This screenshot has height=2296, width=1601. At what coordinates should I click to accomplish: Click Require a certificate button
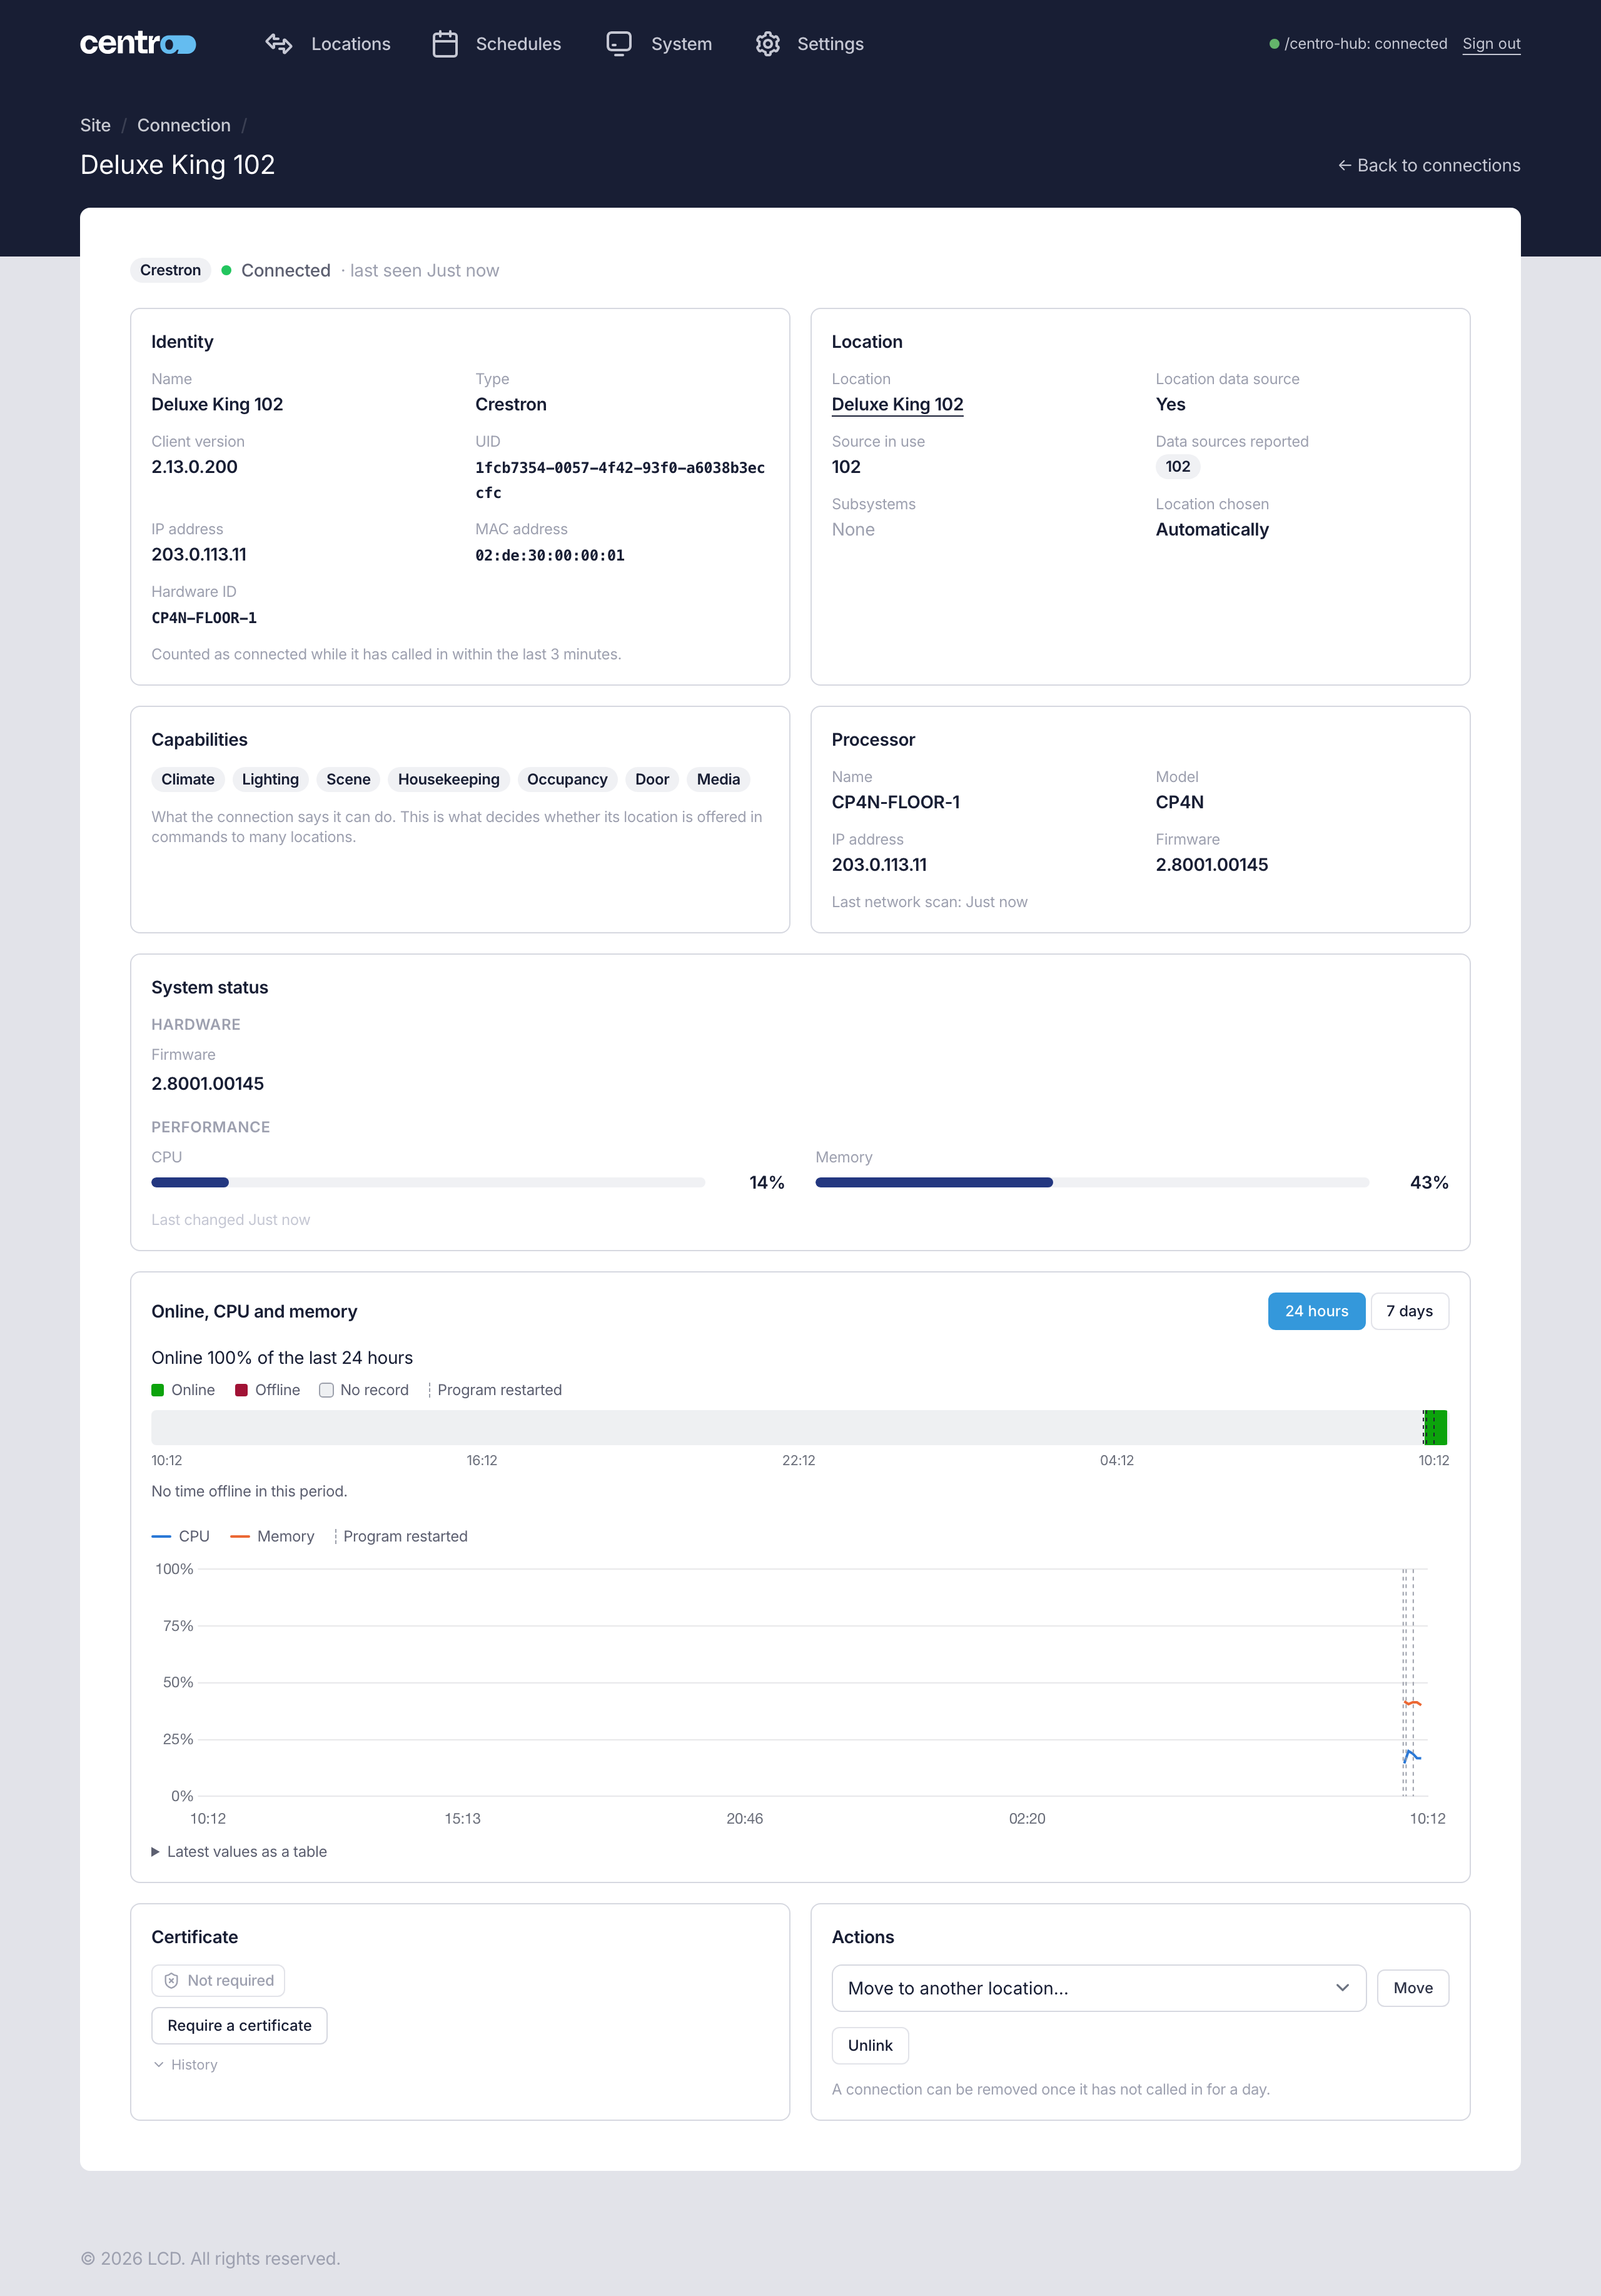pyautogui.click(x=239, y=2025)
